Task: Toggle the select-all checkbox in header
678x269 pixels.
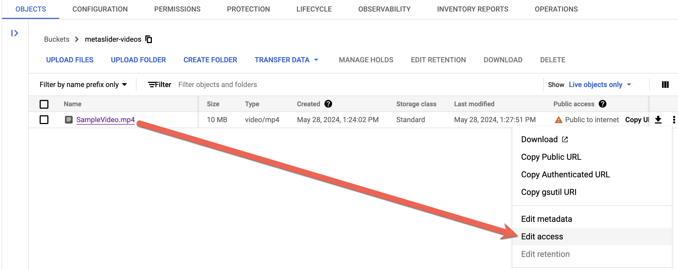Action: pos(44,104)
